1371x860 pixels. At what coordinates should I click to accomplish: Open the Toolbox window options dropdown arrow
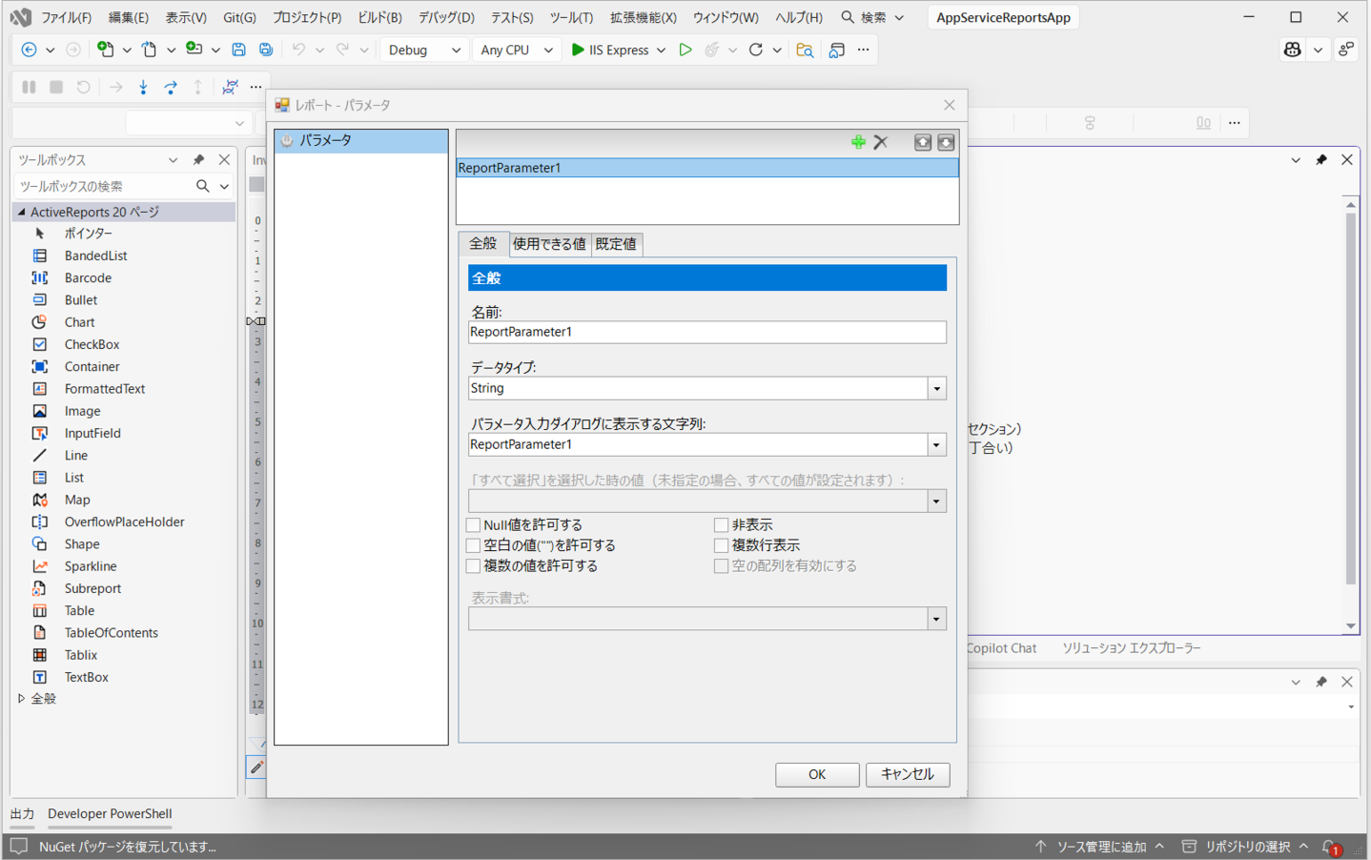click(x=173, y=159)
